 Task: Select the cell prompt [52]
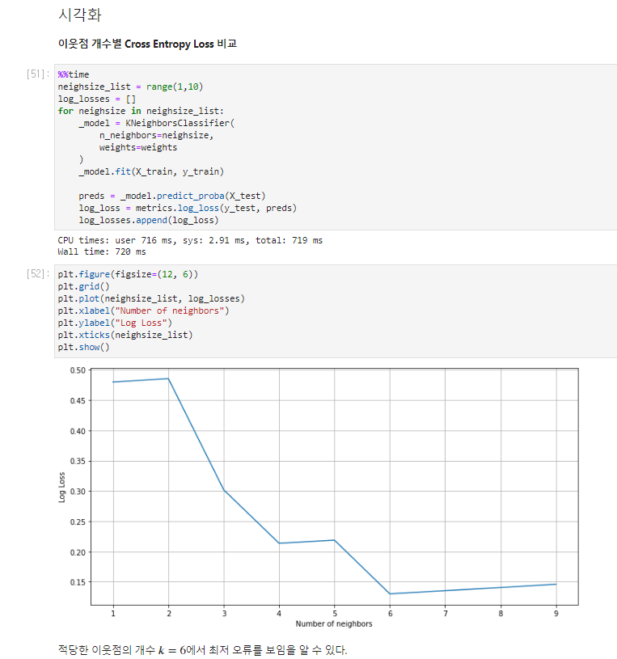tap(38, 274)
